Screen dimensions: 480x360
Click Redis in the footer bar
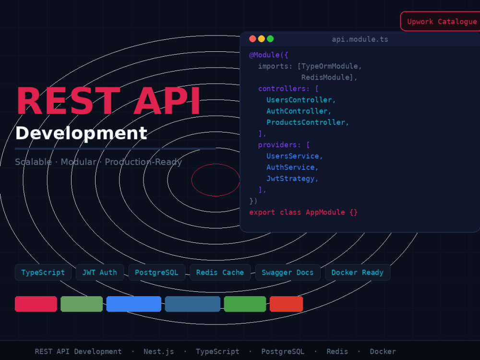(x=337, y=351)
